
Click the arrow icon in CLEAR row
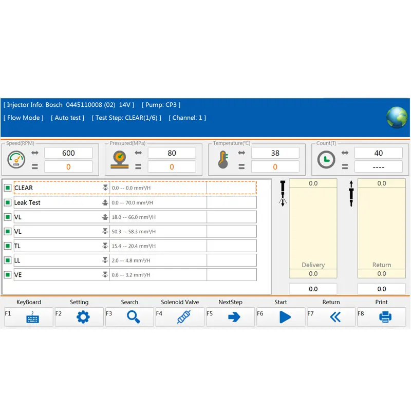105,188
